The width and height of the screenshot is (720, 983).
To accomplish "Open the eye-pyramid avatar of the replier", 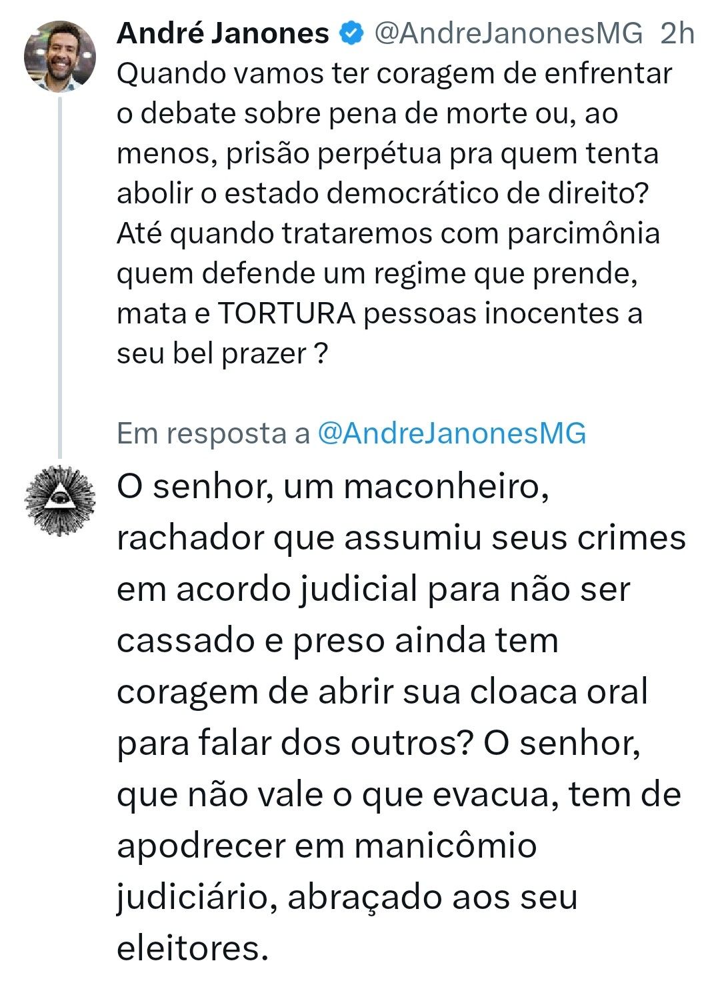I will click(60, 500).
